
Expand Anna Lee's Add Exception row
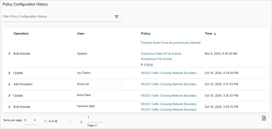[9, 84]
